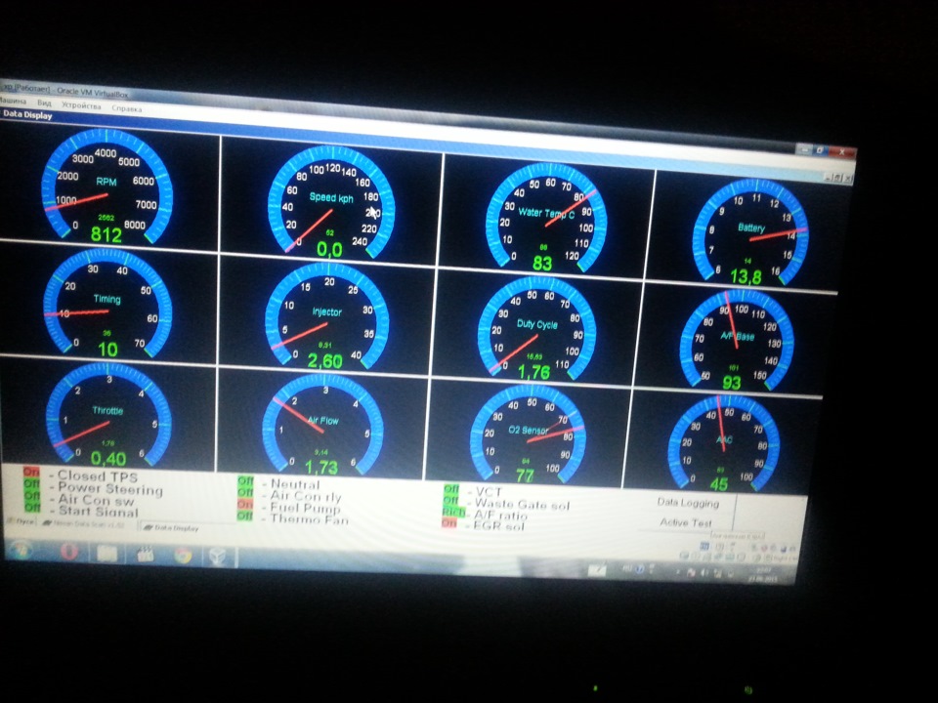Select the VirtualBox cube taskbar icon
The height and width of the screenshot is (703, 938).
[x=218, y=558]
